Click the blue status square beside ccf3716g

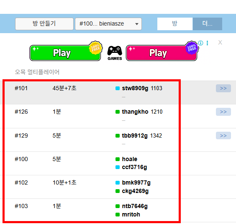pos(118,167)
